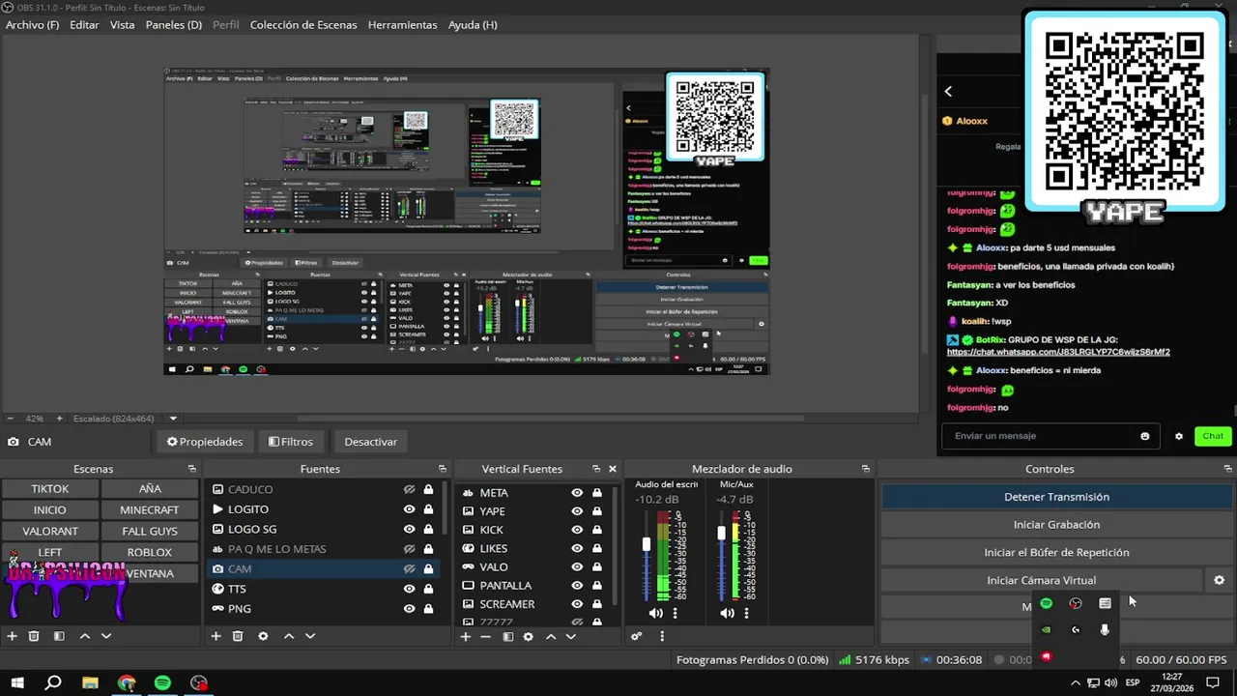Close the Vertical Fuentes dock

click(x=612, y=469)
